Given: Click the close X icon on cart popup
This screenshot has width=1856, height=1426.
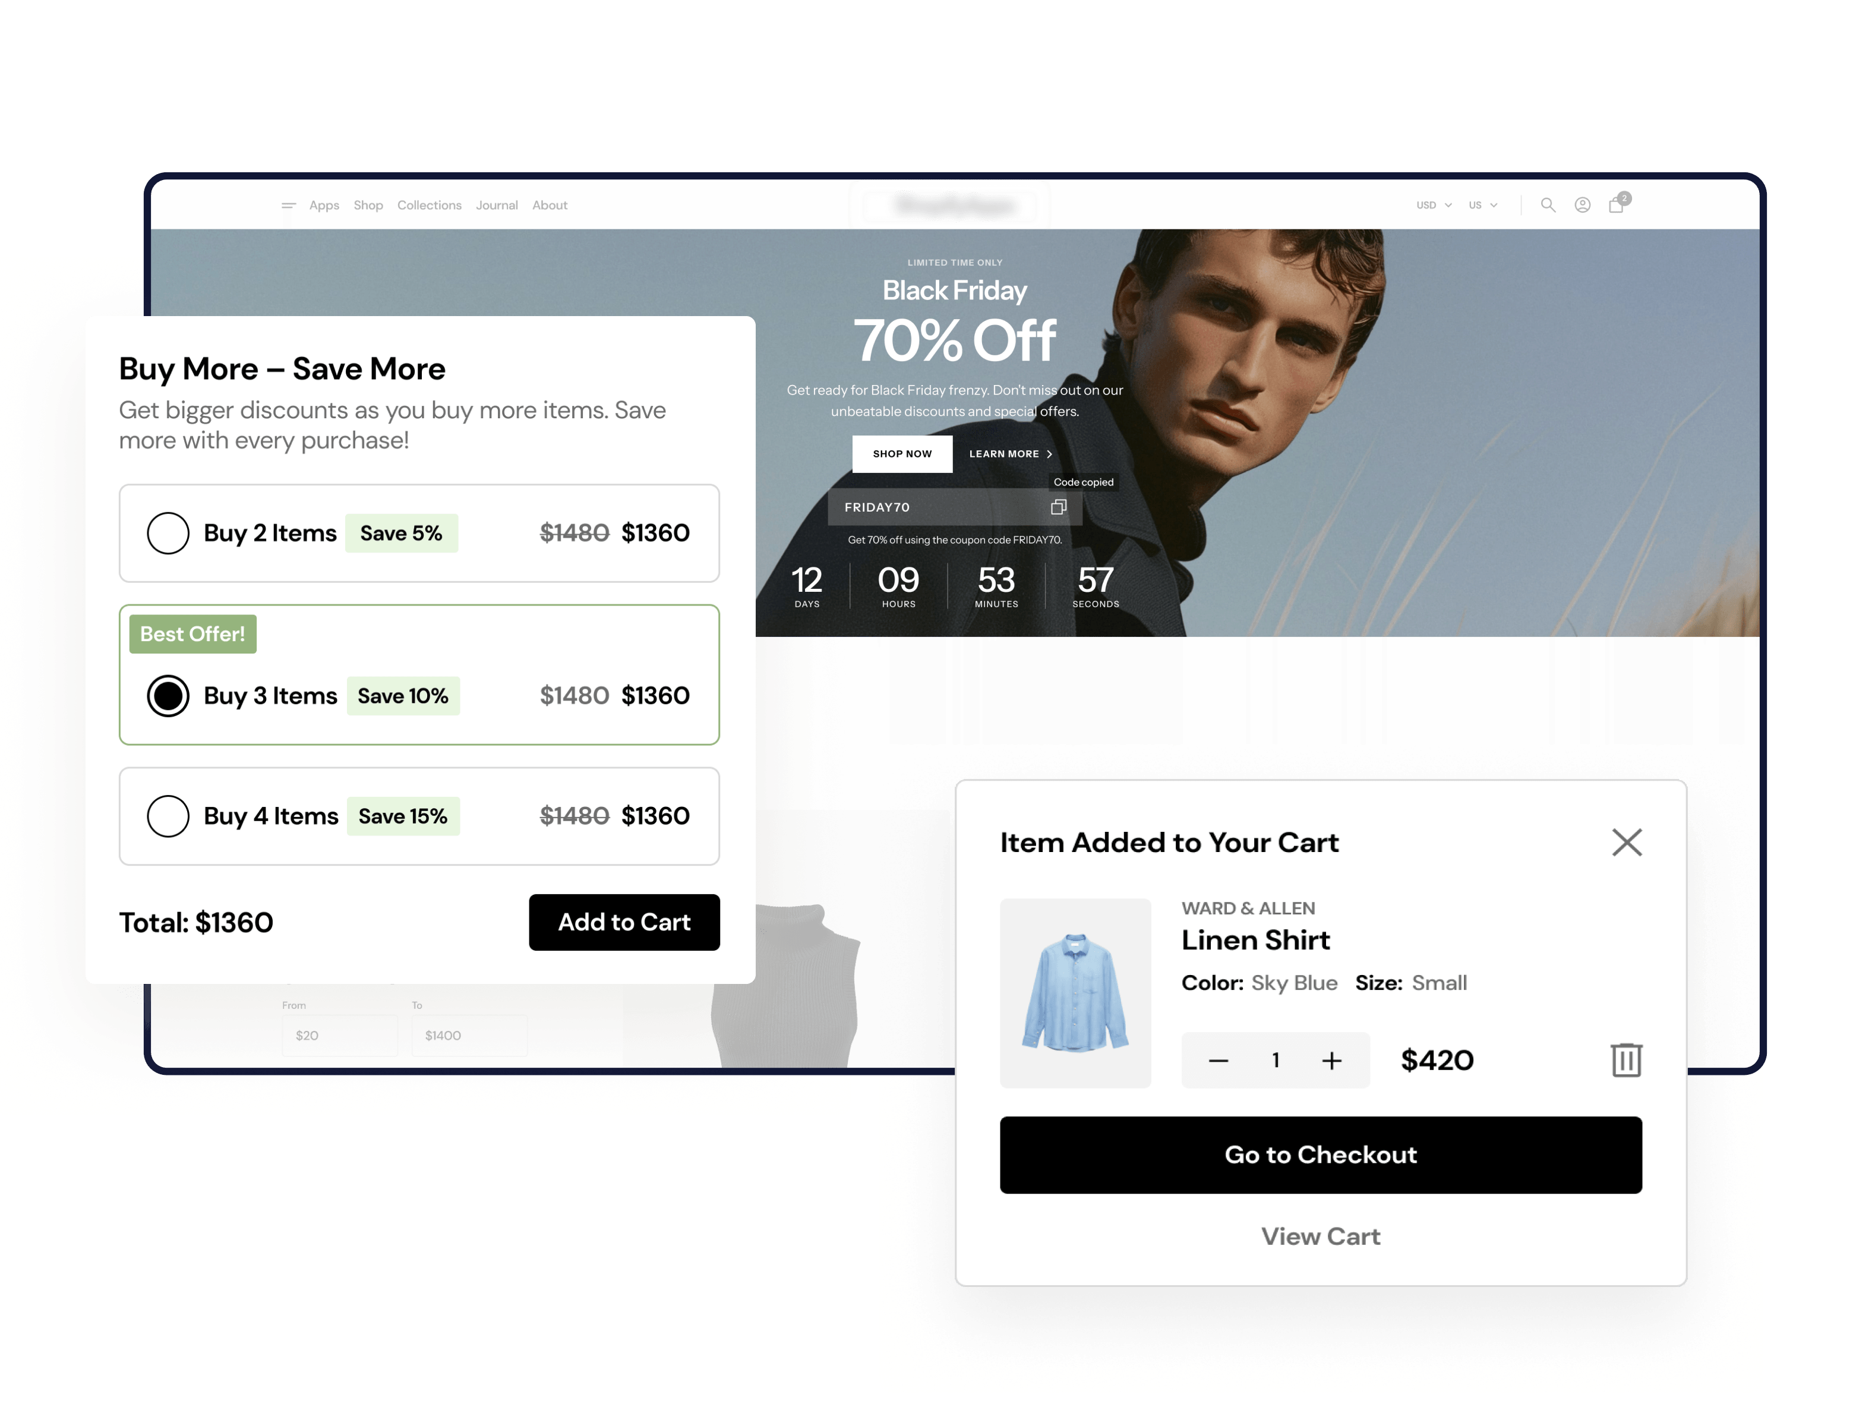Looking at the screenshot, I should (x=1627, y=840).
